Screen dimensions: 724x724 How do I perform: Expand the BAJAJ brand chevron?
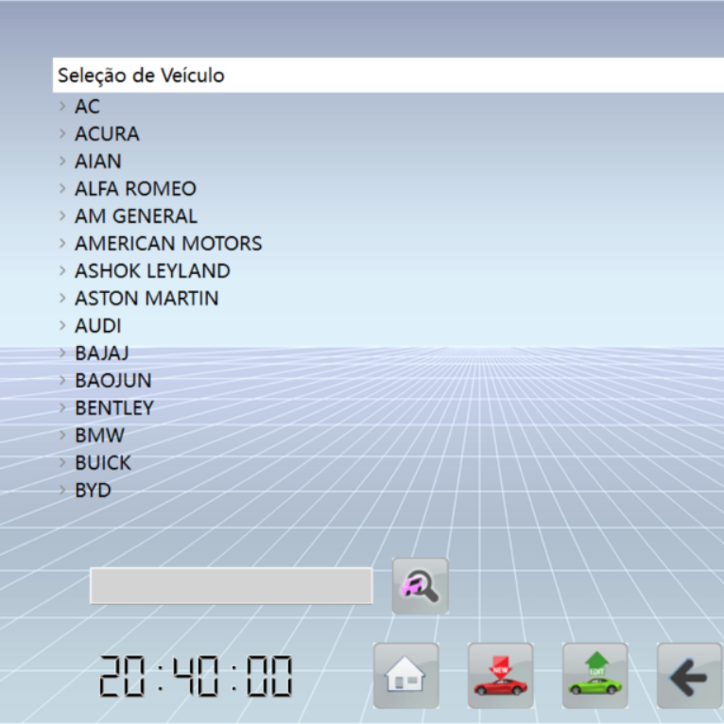[x=62, y=353]
